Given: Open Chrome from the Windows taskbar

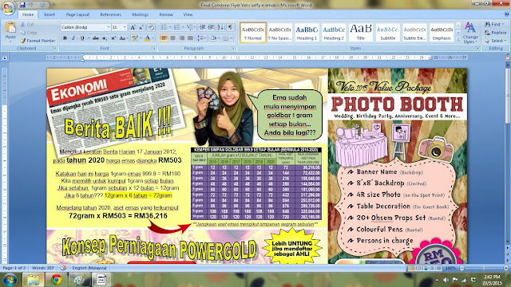Looking at the screenshot, I should (56, 280).
